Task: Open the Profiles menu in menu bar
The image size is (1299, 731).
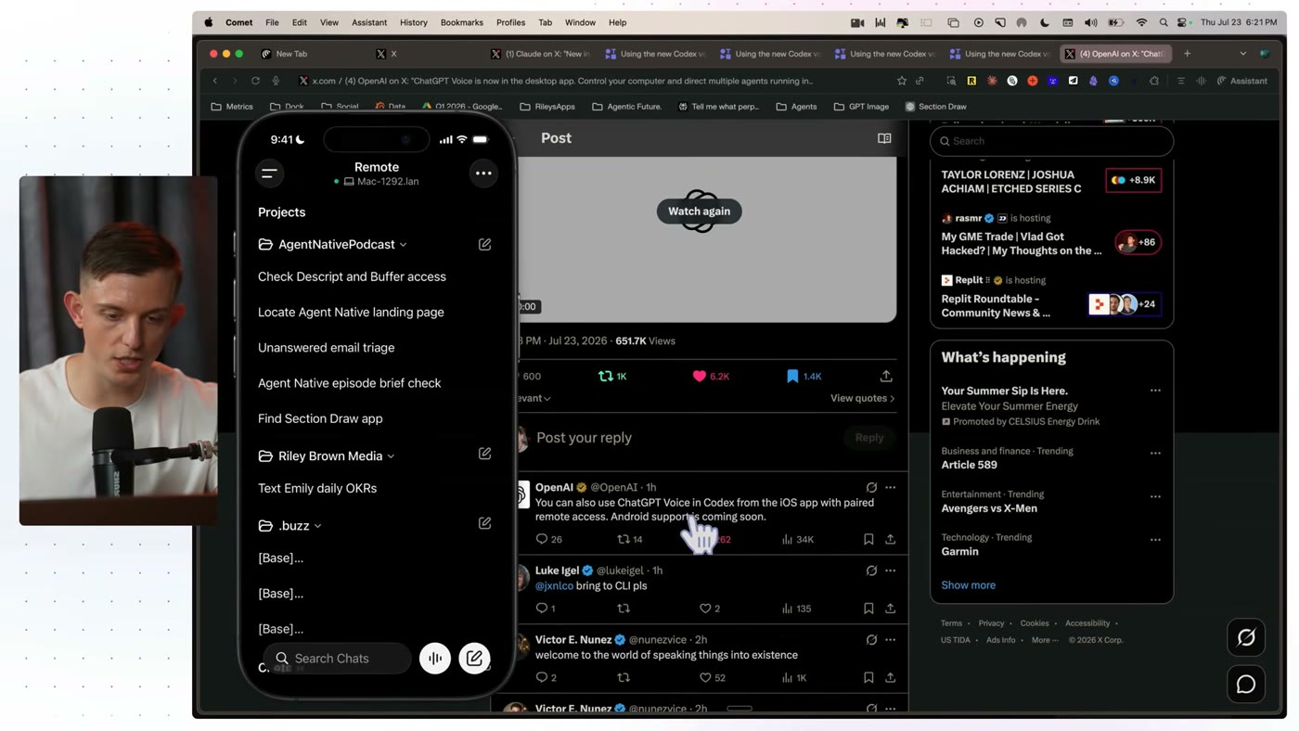Action: click(510, 22)
